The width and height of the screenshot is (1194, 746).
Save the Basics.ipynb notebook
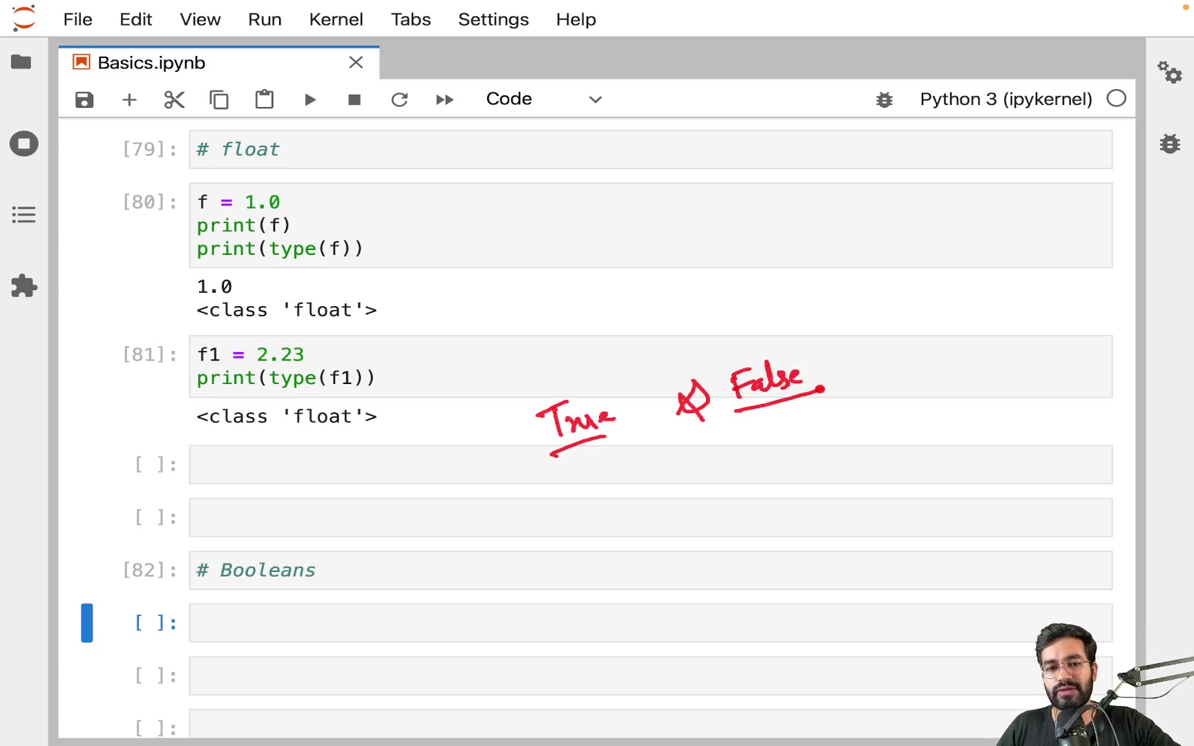pos(84,99)
